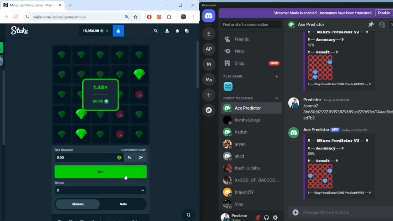Click the 57% accuracy value
This screenshot has height=221, width=393.
(x=311, y=45)
